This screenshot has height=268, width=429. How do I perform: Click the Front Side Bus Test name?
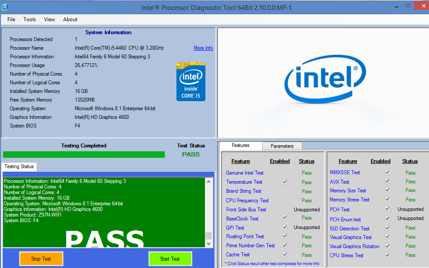pos(246,210)
